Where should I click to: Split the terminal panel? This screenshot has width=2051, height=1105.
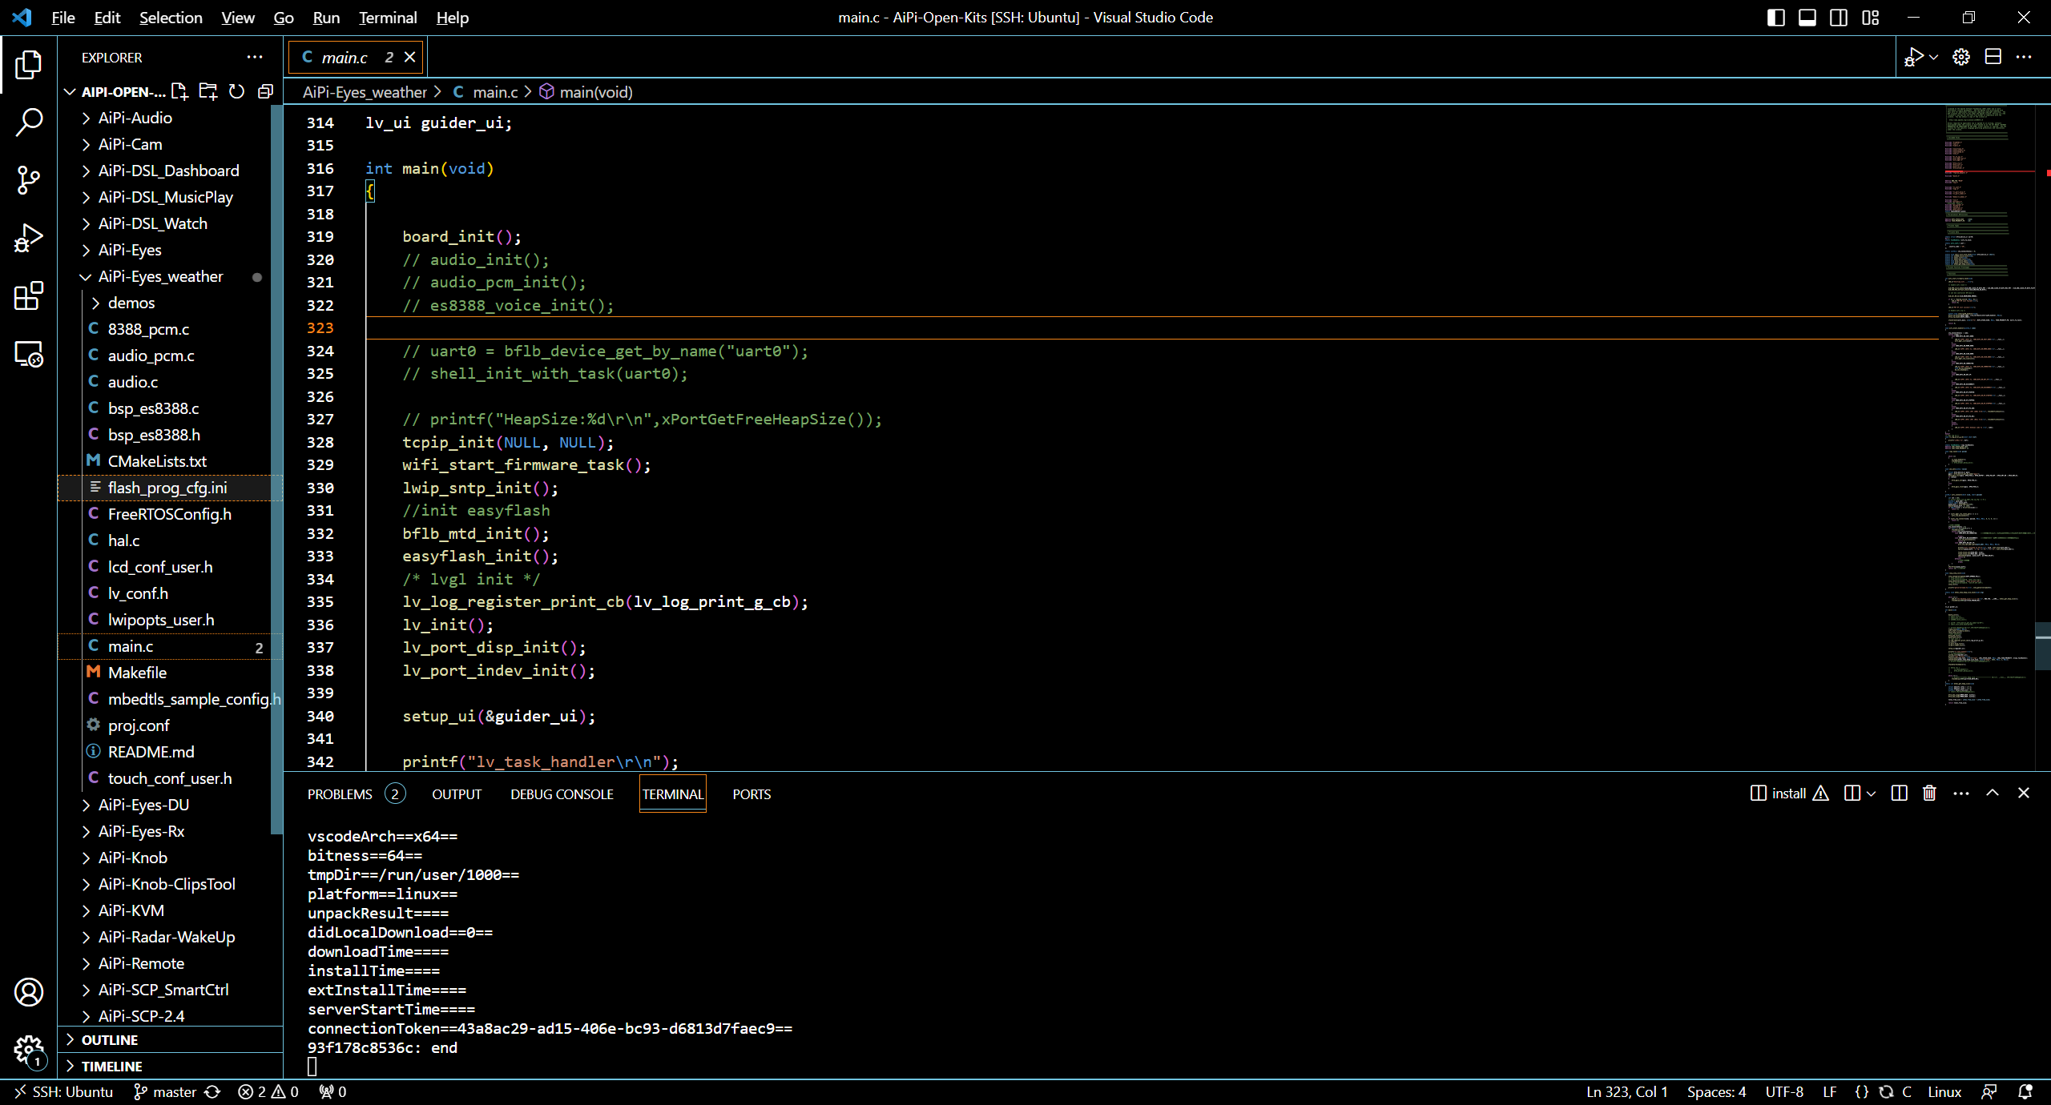[x=1899, y=793]
